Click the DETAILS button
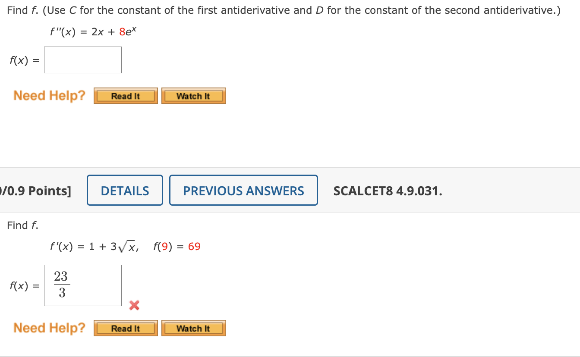 [125, 190]
